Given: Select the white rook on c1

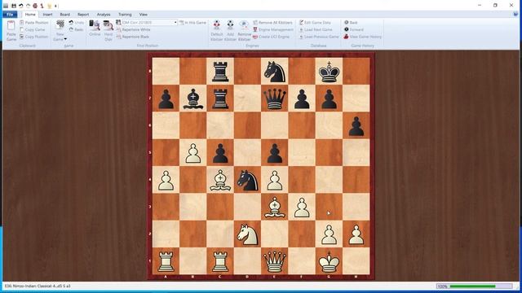Looking at the screenshot, I should point(220,261).
